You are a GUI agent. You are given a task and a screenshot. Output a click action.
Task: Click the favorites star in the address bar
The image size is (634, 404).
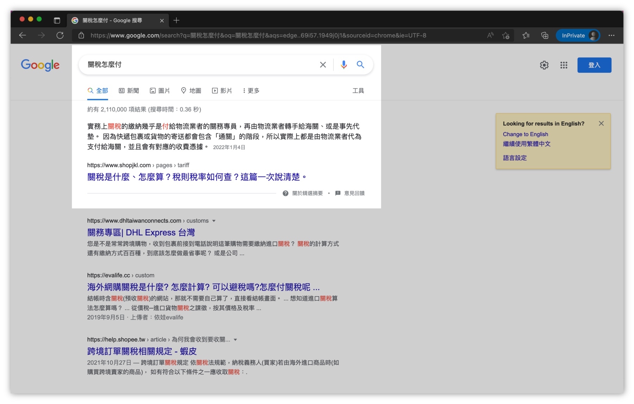[506, 35]
